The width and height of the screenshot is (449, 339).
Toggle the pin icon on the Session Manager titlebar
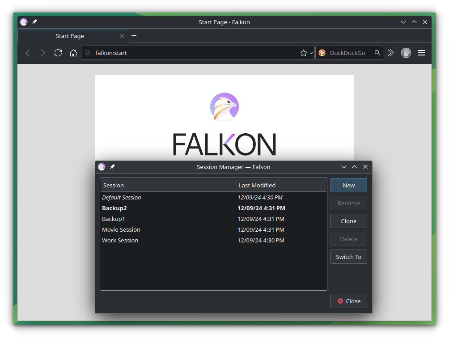pyautogui.click(x=112, y=167)
